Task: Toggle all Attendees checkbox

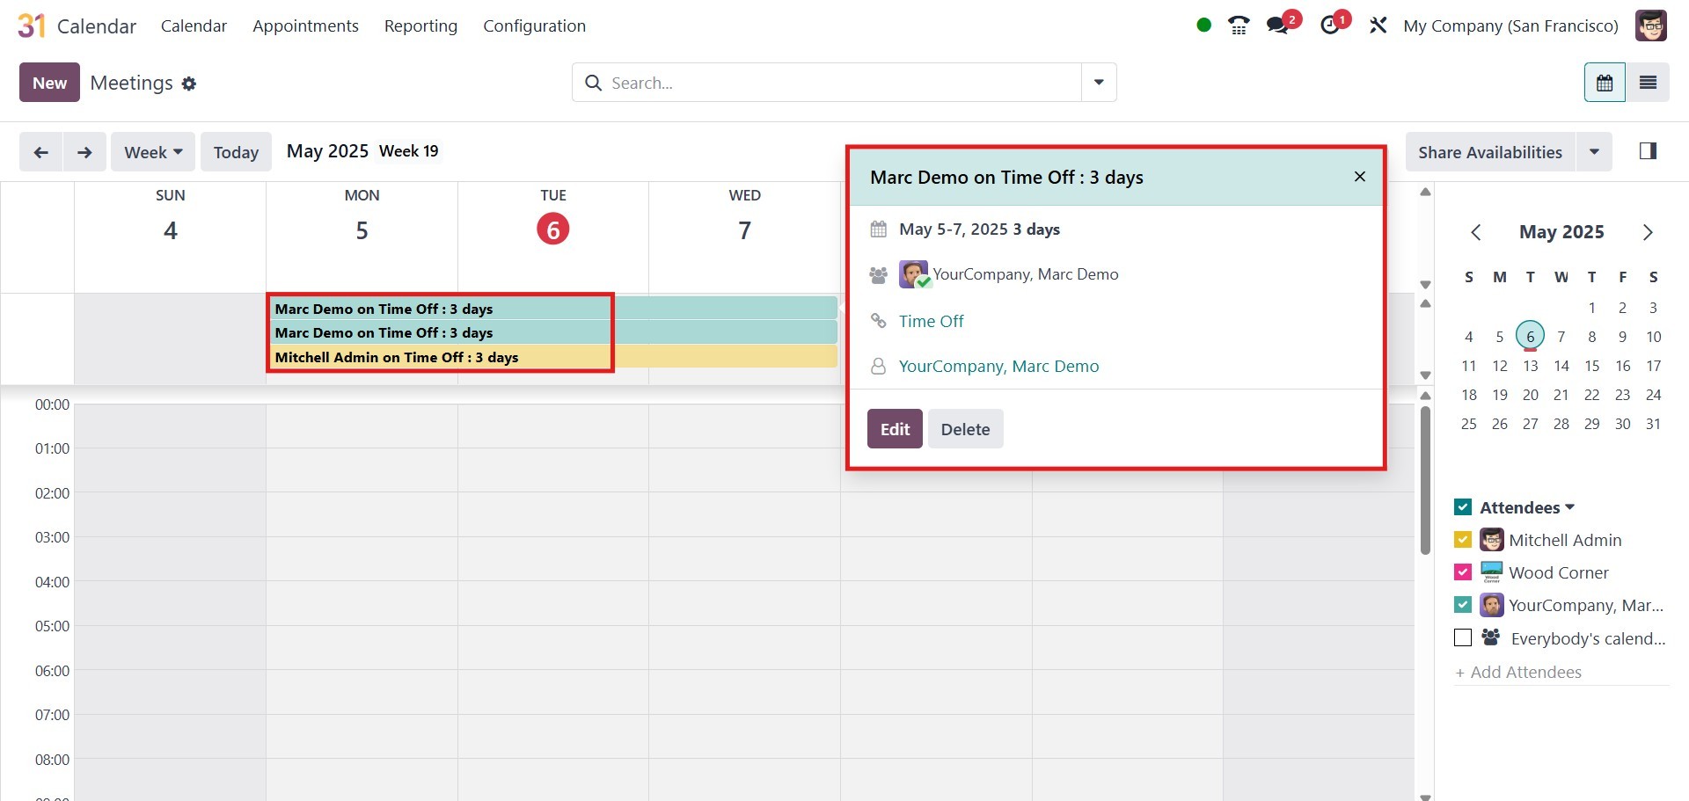Action: point(1463,507)
